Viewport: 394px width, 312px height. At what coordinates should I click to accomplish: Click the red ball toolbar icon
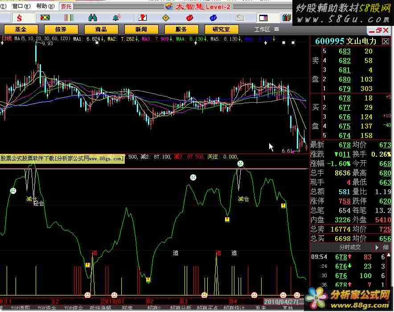[x=190, y=17]
